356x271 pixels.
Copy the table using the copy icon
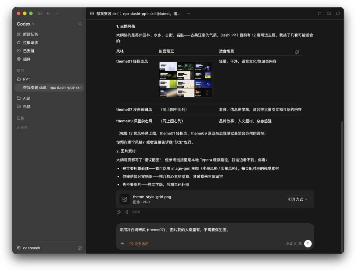(x=297, y=52)
